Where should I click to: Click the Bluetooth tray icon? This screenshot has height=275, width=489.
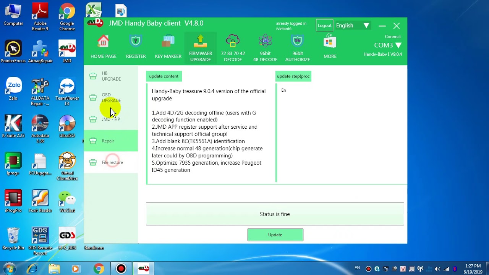(x=455, y=269)
